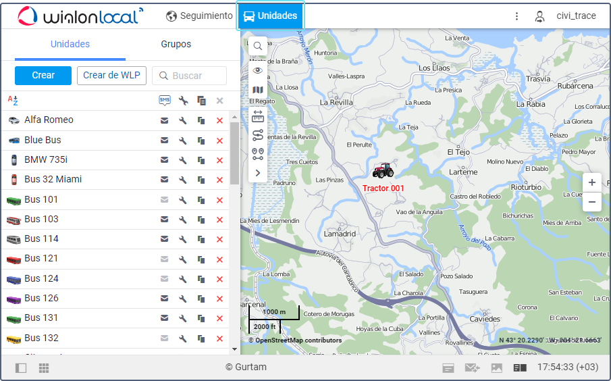The width and height of the screenshot is (611, 381).
Task: Click the Crear de WLP button
Action: pos(111,75)
